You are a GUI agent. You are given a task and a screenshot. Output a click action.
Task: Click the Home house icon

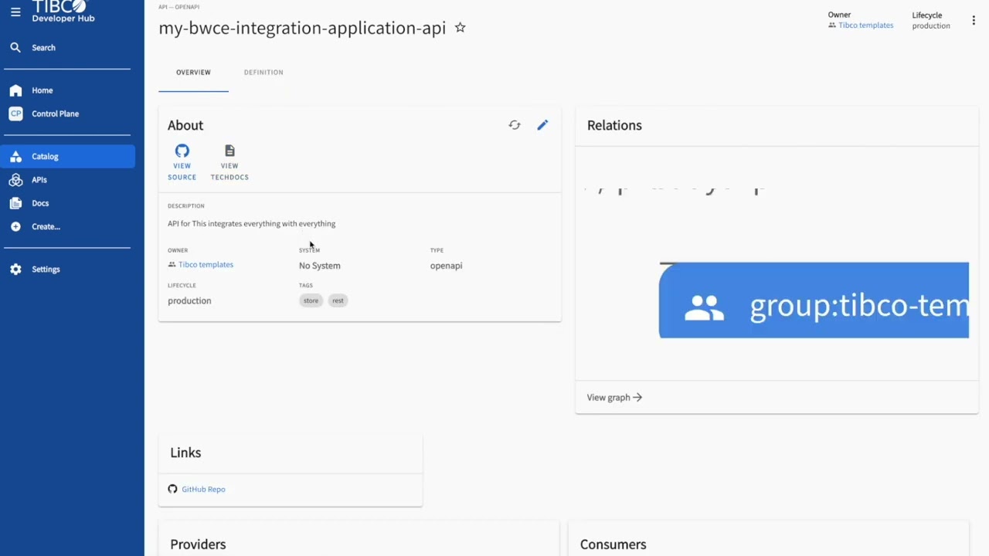(x=15, y=90)
